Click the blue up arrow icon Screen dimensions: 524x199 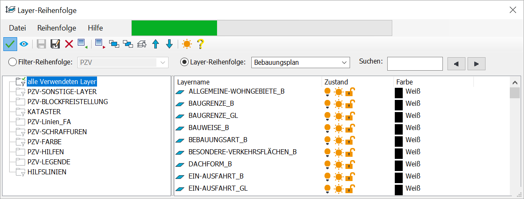coord(156,43)
